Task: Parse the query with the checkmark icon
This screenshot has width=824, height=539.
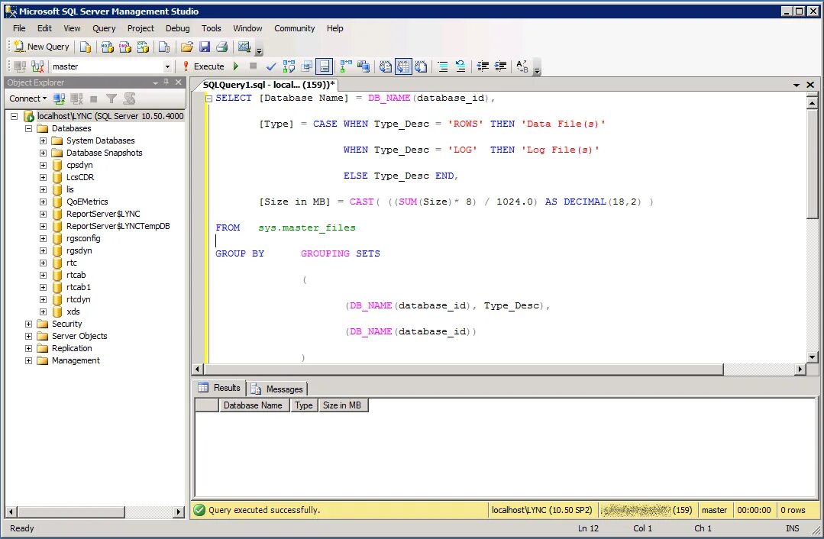Action: pos(271,66)
